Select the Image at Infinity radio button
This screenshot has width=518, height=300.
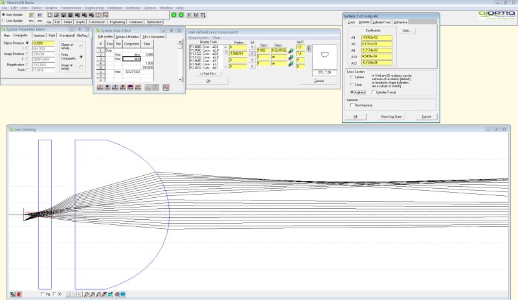(x=82, y=67)
